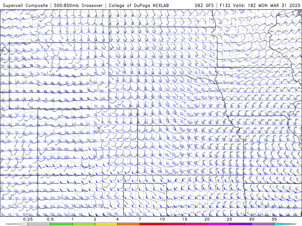Viewport: 302px width, 226px height.
Task: Click the "15" color scale label
Action: click(185, 219)
